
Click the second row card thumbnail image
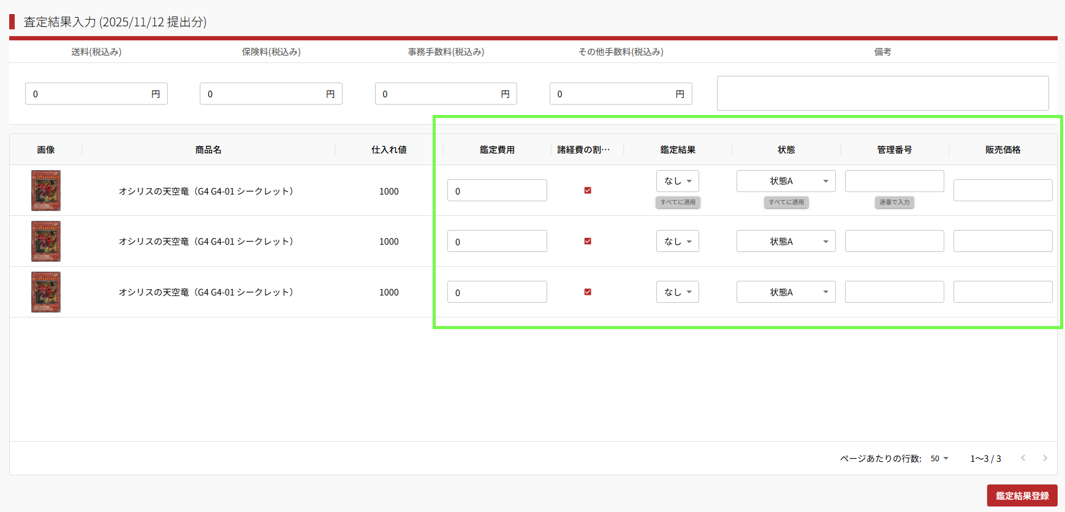(x=46, y=241)
